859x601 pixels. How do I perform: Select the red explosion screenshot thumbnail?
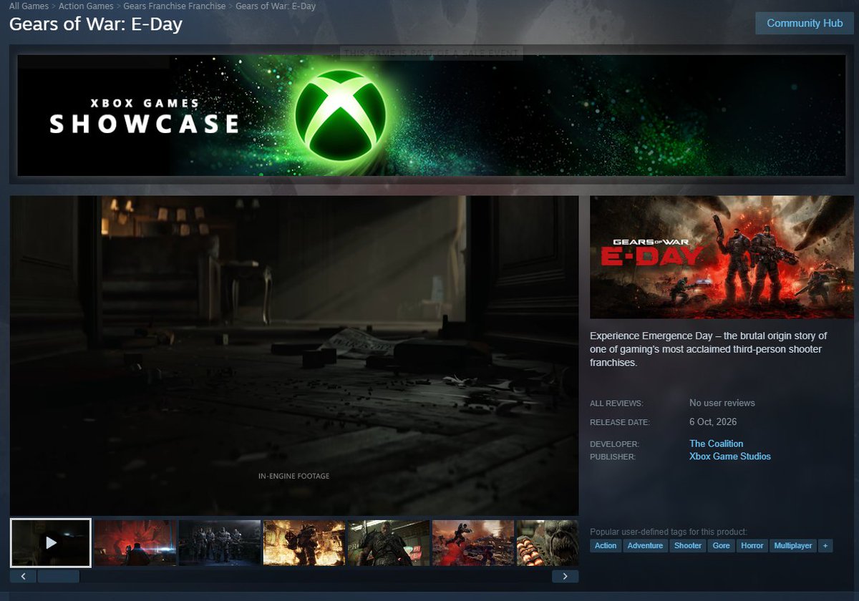(x=135, y=543)
